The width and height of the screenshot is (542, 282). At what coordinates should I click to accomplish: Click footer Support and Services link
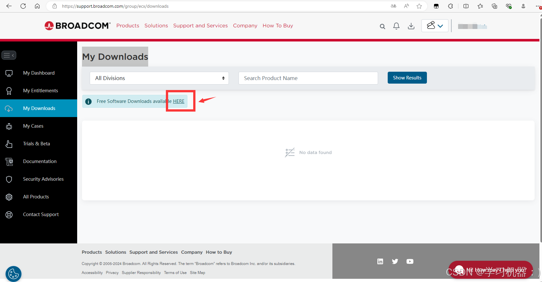154,252
